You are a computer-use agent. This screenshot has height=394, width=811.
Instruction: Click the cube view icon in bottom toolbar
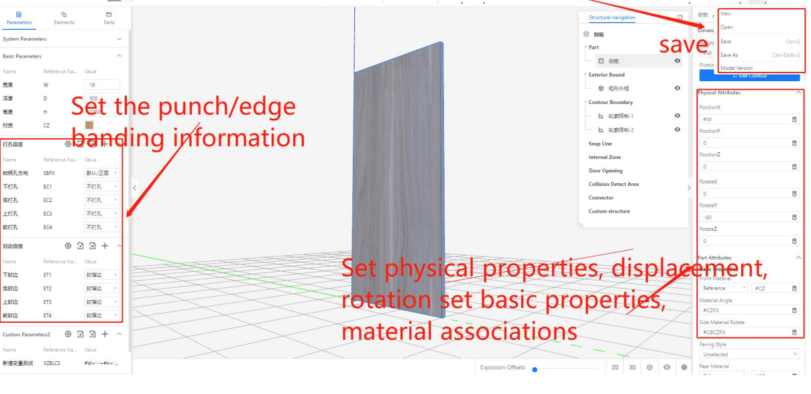click(649, 367)
